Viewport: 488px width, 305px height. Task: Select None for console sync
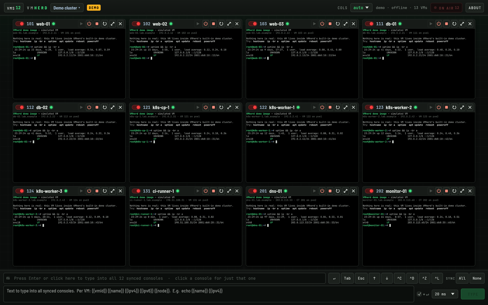[x=477, y=278]
